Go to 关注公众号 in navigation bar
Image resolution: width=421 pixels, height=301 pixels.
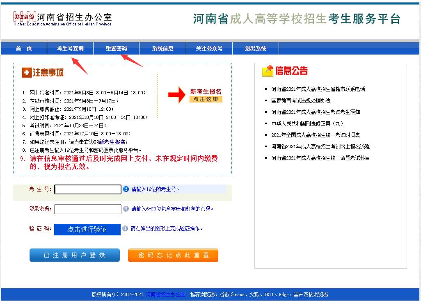click(209, 48)
